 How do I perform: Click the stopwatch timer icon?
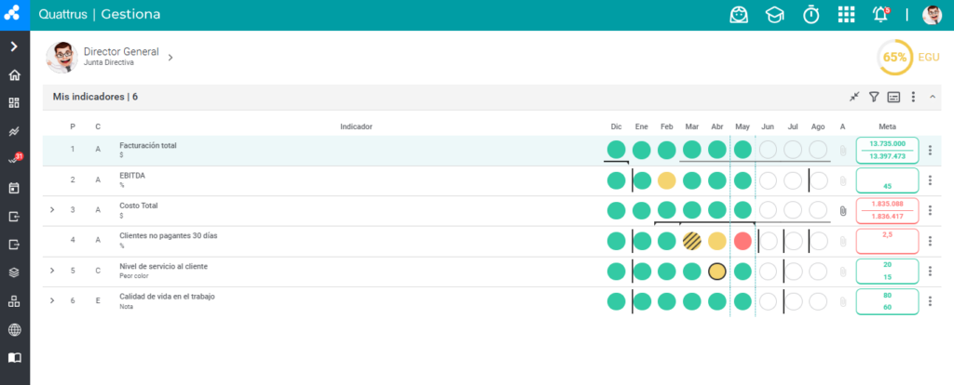coord(811,15)
